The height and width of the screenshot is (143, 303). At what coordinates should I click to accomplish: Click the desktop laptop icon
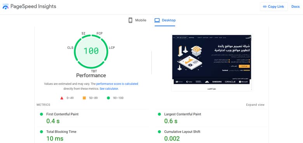pyautogui.click(x=157, y=20)
